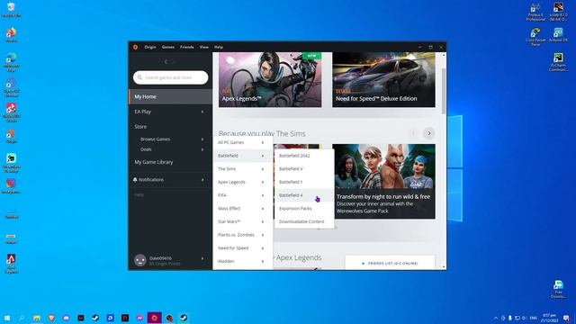Select FIFA in flyout menu
The height and width of the screenshot is (324, 576).
[x=242, y=195]
